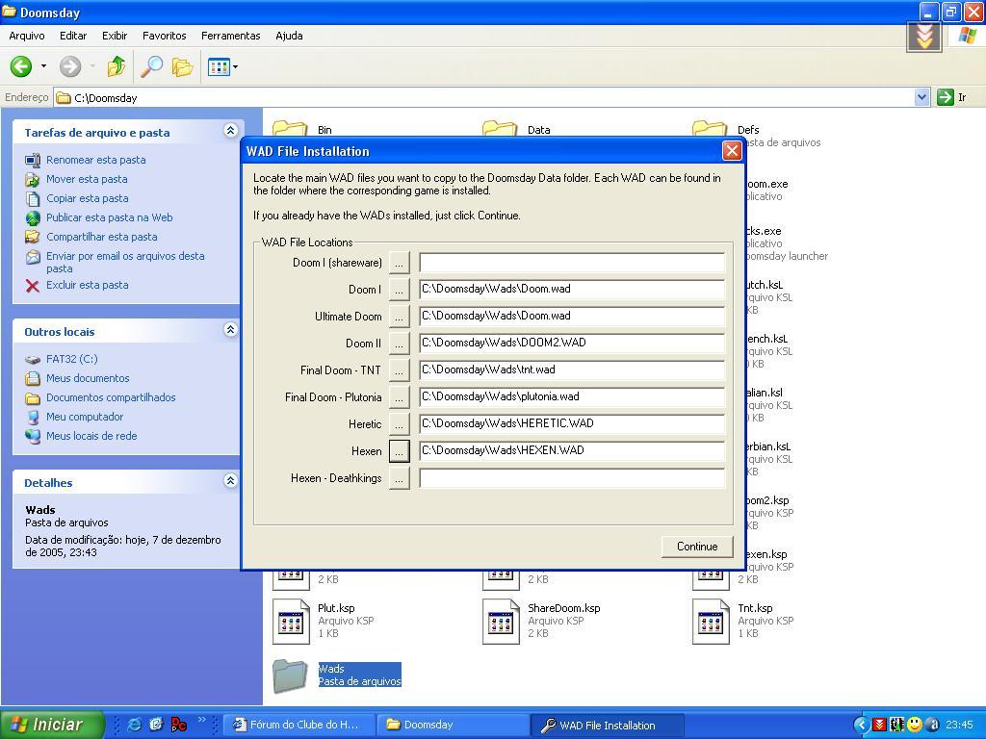Toggle the Folders pane icon
This screenshot has height=739, width=986.
click(183, 66)
